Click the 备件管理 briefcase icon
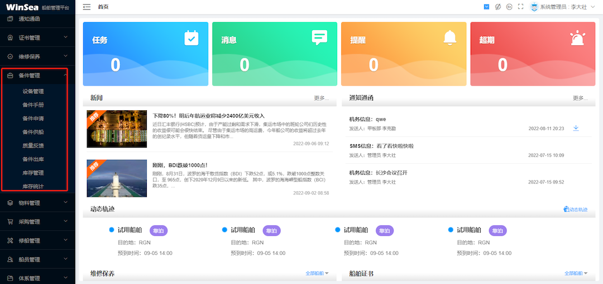 [x=11, y=75]
